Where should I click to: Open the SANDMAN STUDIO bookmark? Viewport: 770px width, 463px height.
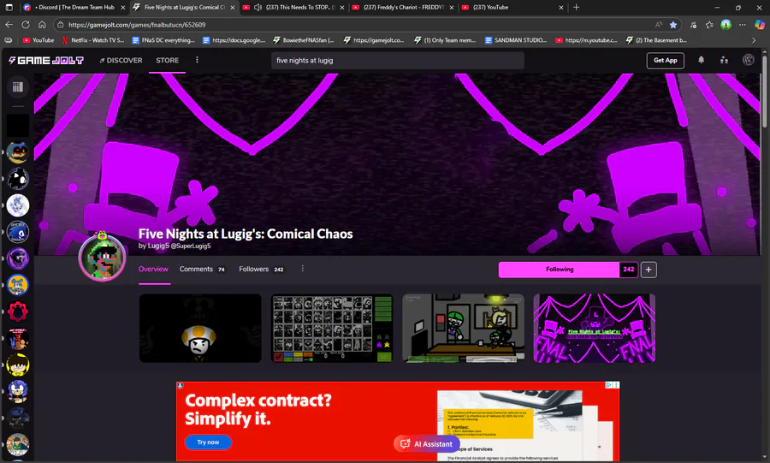pos(516,40)
